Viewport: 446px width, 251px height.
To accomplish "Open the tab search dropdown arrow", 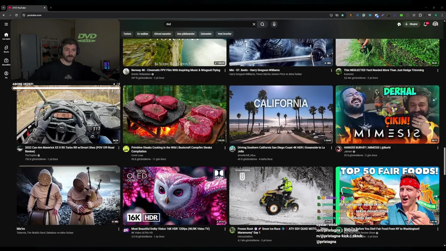I will click(x=3, y=7).
